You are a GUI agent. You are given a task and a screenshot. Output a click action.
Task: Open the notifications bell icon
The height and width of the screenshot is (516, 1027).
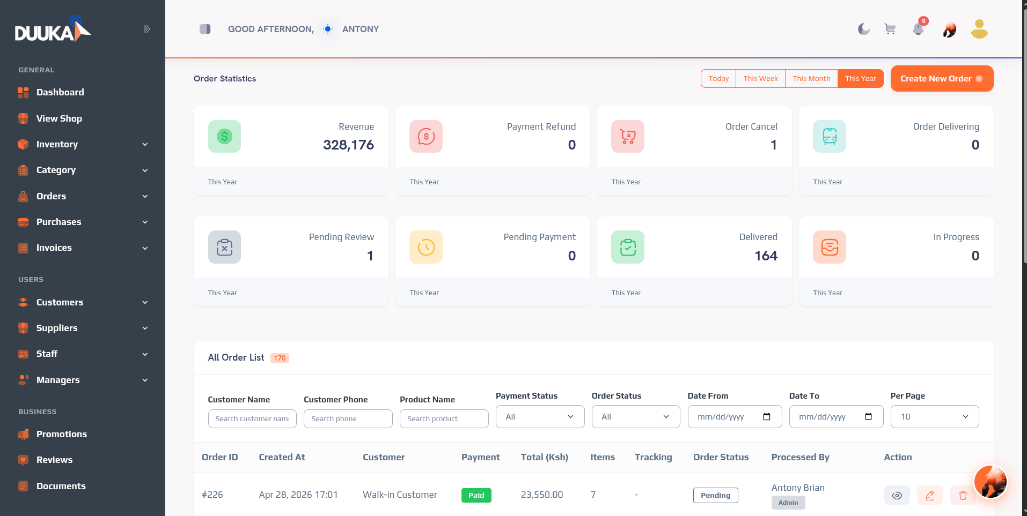(x=919, y=29)
